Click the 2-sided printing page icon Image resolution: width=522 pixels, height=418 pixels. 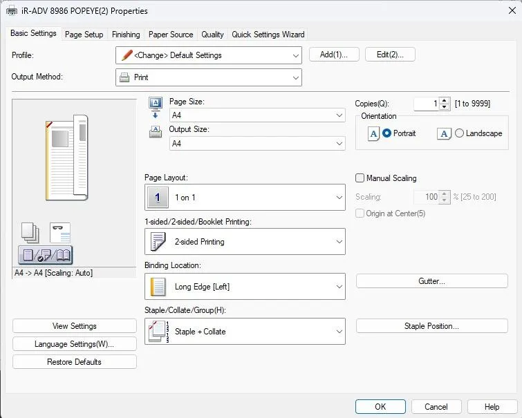(158, 242)
